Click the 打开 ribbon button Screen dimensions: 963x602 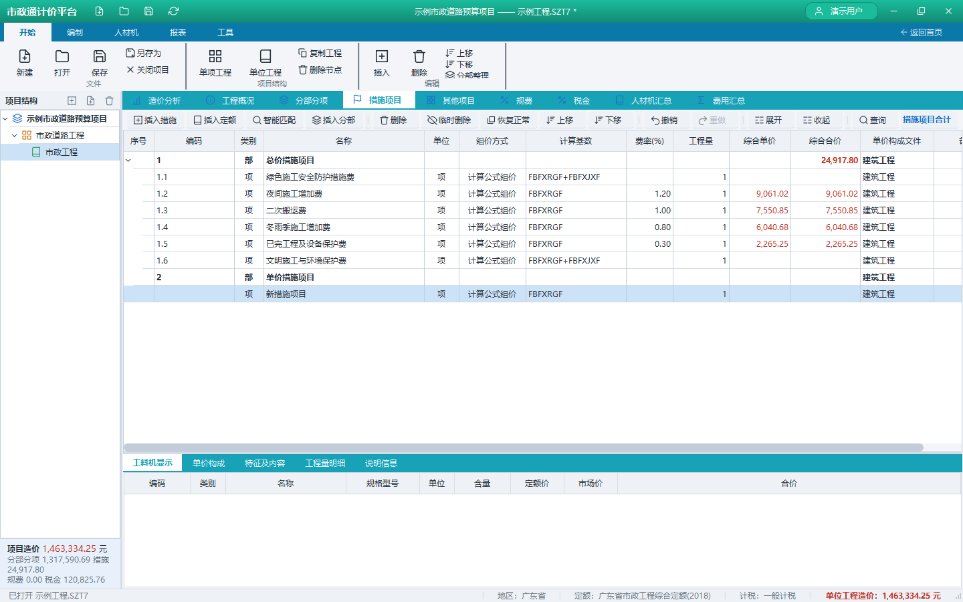tap(62, 63)
